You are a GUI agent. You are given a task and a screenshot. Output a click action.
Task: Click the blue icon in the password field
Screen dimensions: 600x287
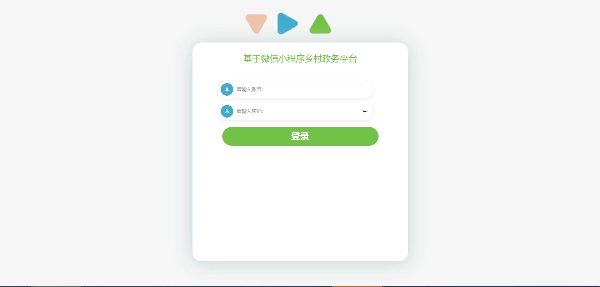(227, 111)
